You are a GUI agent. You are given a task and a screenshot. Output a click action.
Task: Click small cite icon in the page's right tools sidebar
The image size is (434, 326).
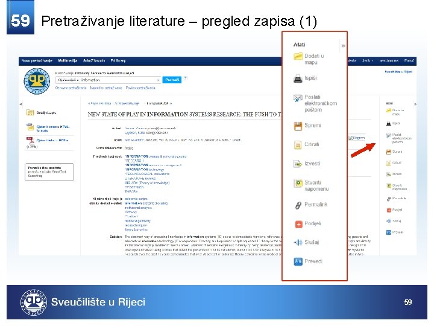[389, 163]
